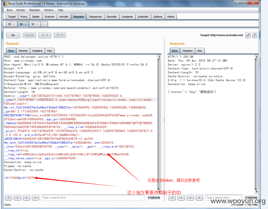This screenshot has height=209, width=268.
Task: Open request search help question button
Action: click(x=8, y=198)
